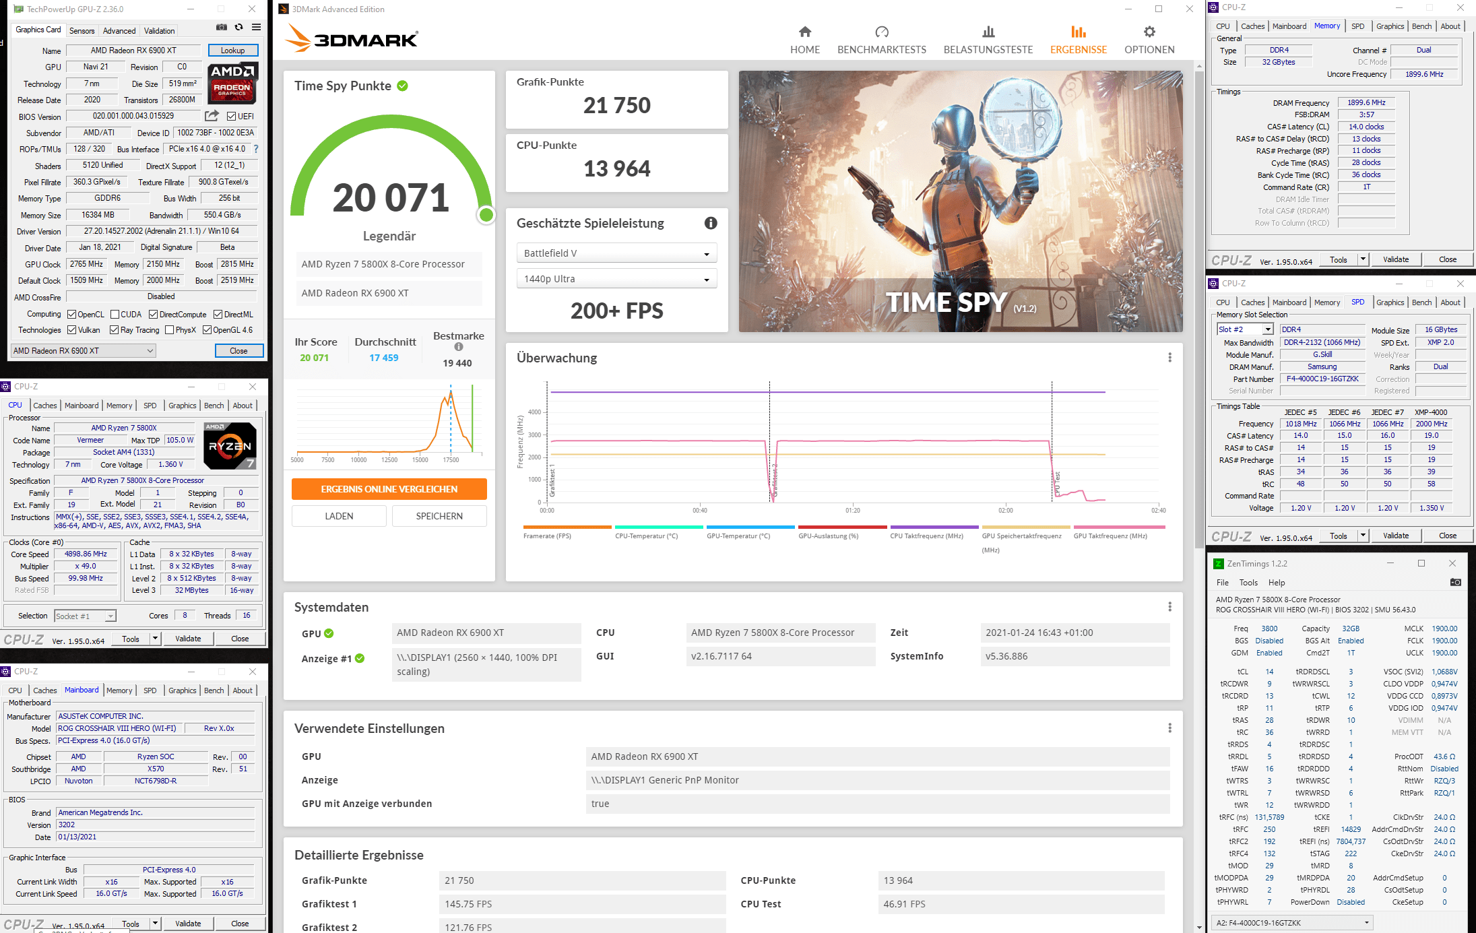Click the ZenTimings screenshot camera icon
This screenshot has height=933, width=1476.
(1455, 583)
